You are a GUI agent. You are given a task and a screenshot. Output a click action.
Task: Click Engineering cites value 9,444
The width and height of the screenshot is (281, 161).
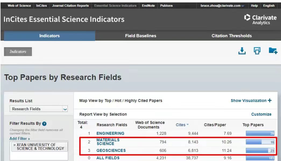pos(193,133)
